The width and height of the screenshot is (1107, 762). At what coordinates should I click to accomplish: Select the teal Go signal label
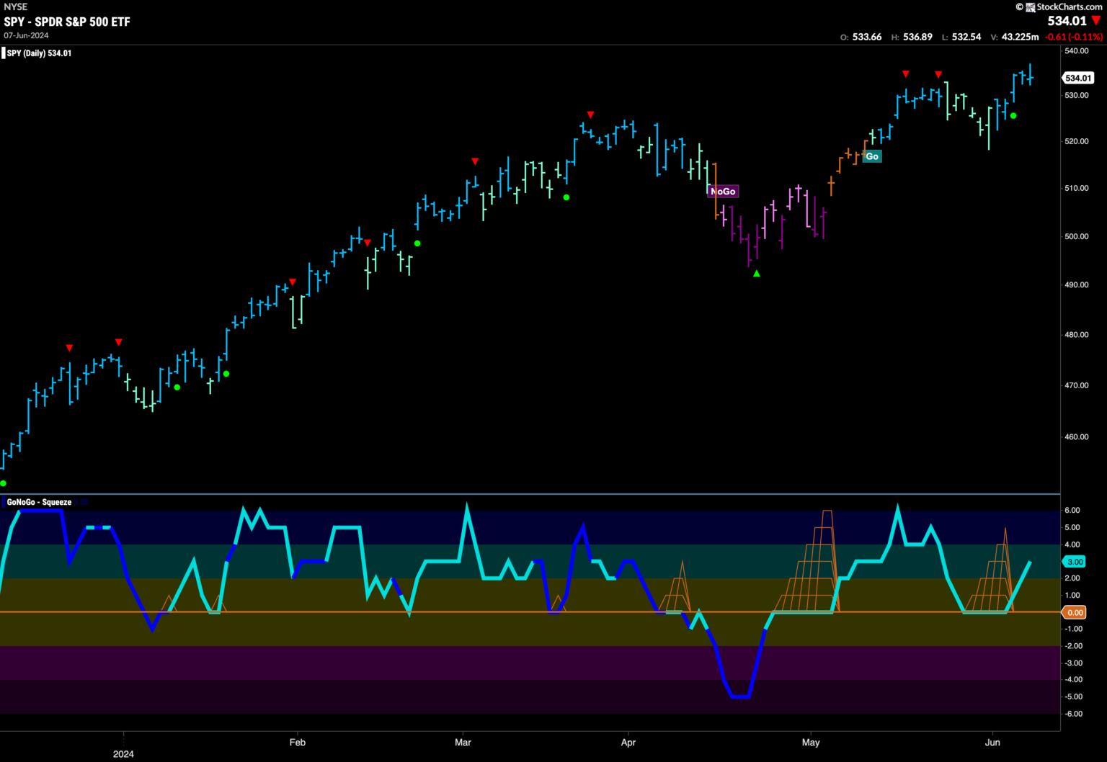(x=872, y=156)
